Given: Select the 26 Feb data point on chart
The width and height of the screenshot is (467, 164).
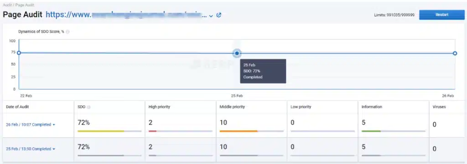Looking at the screenshot, I should pyautogui.click(x=455, y=53).
